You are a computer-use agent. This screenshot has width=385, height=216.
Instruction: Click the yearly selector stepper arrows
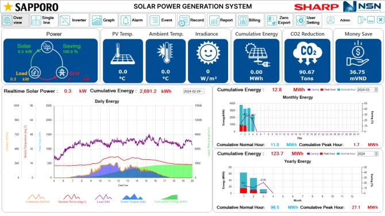point(376,154)
